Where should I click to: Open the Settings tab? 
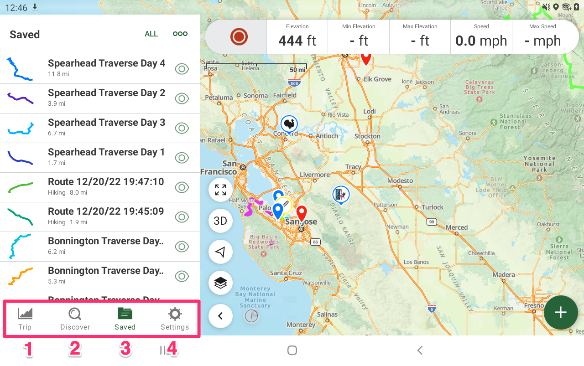(175, 319)
